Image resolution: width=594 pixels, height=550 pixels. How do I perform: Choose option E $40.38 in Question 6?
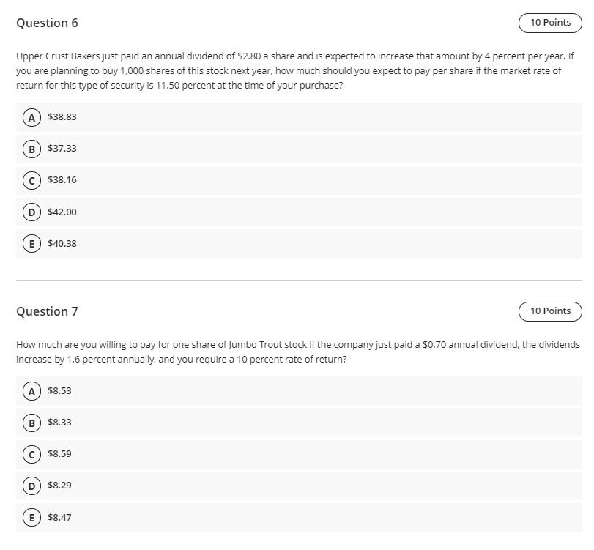(x=31, y=244)
